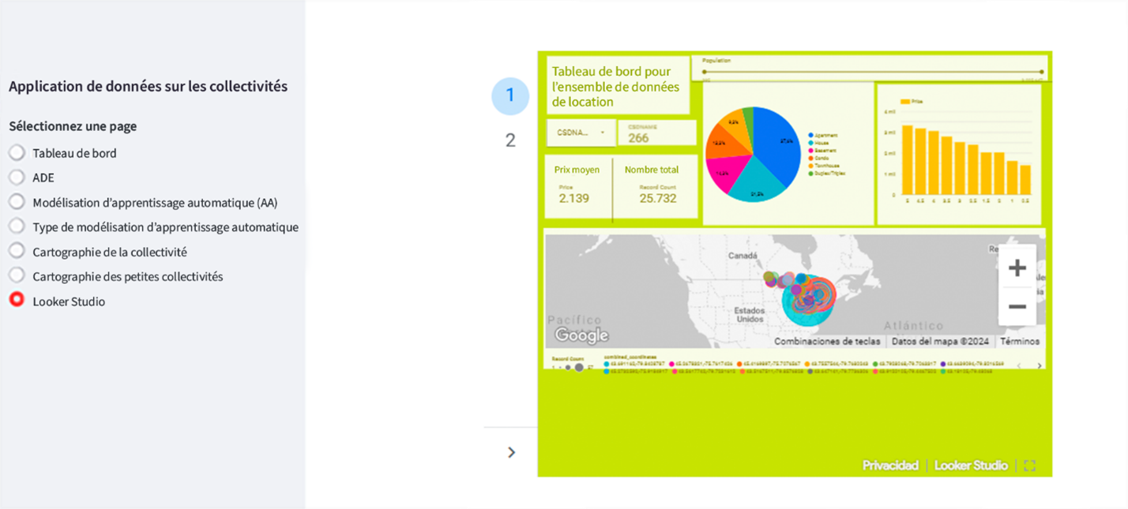Select Cartographie des petites collectivités option
Screen dimensions: 1128x509
(17, 276)
